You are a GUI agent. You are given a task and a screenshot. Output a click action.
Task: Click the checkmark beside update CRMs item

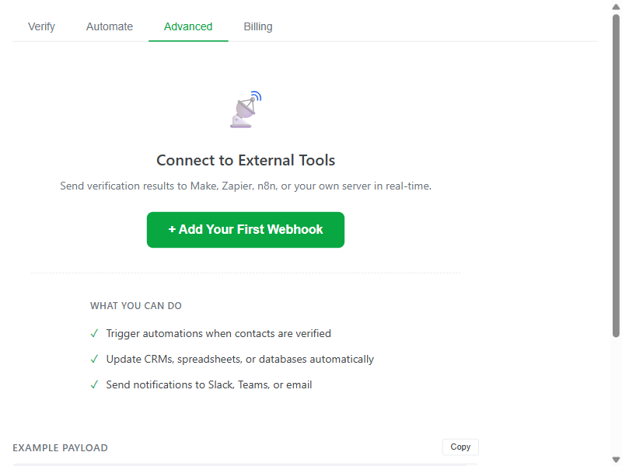point(94,359)
